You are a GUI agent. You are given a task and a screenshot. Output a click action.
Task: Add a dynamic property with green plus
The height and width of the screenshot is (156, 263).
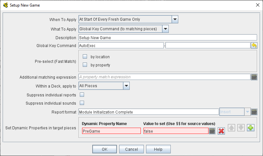[251, 128]
